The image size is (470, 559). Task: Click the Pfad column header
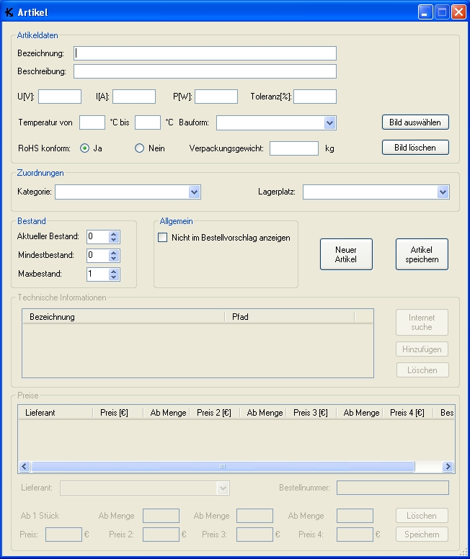pos(289,316)
